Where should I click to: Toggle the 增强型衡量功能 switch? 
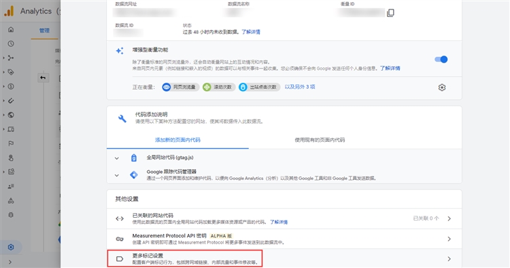(441, 60)
